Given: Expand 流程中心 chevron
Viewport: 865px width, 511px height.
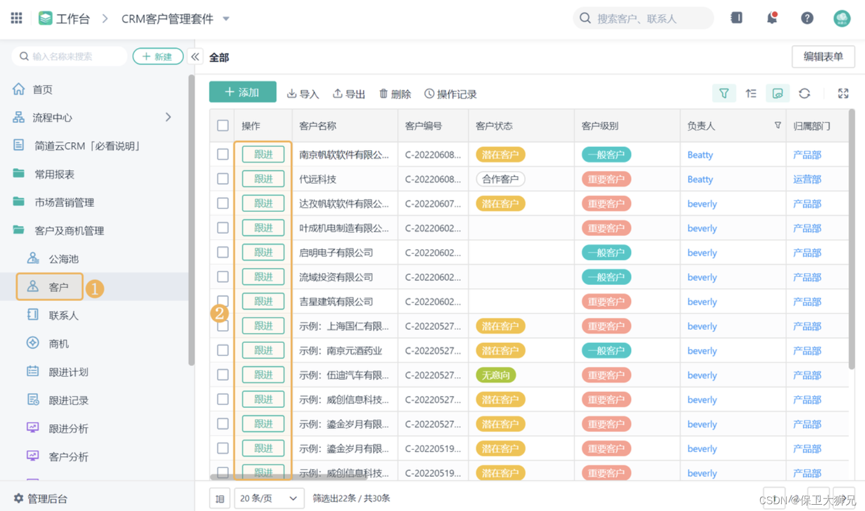Looking at the screenshot, I should (168, 117).
